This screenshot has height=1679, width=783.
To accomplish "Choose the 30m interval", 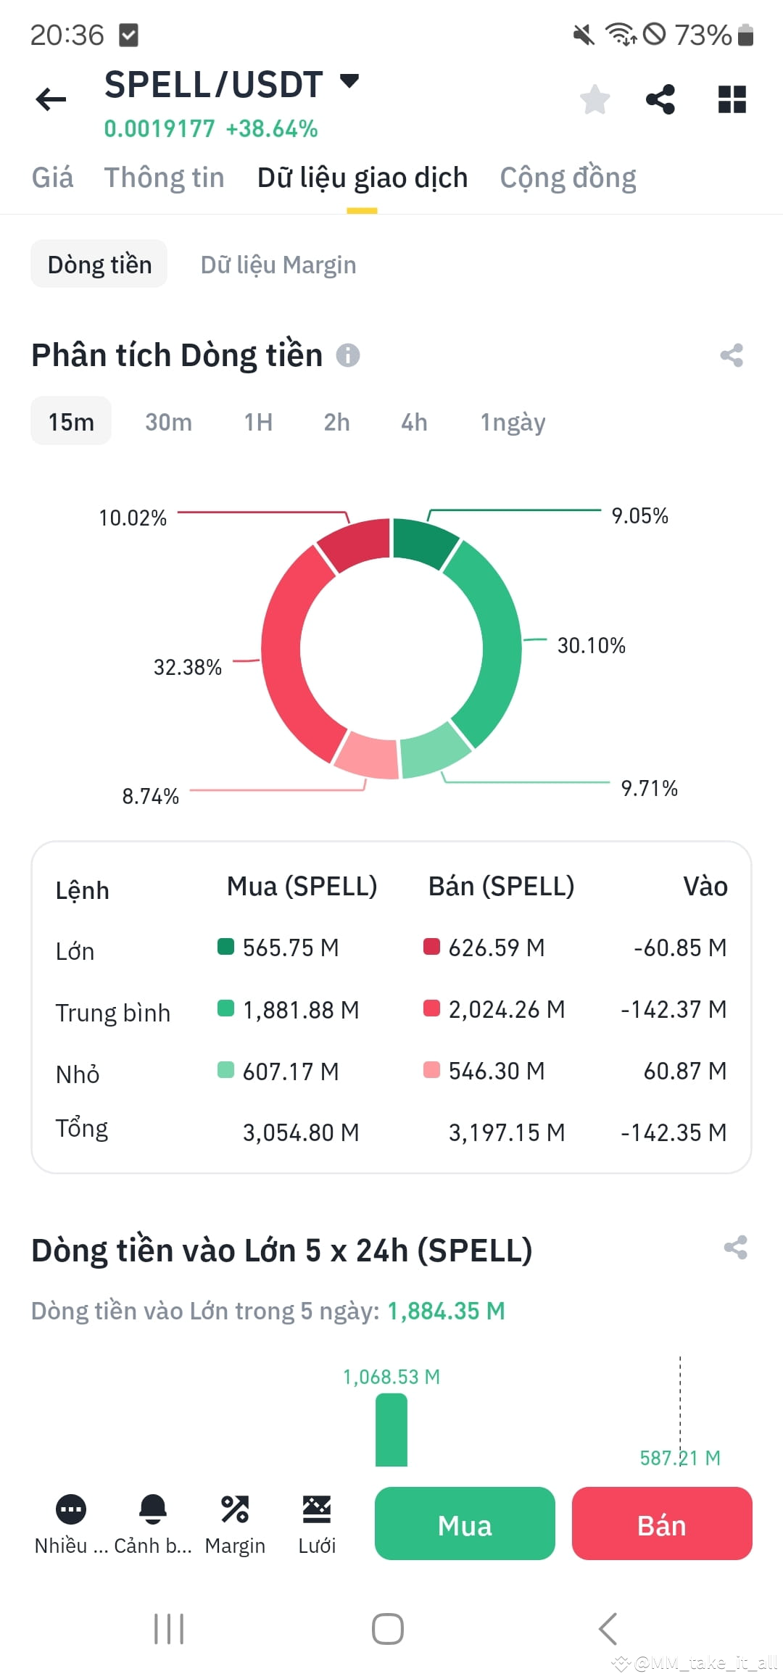I will [167, 422].
